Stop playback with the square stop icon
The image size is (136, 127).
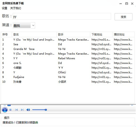coord(10,110)
